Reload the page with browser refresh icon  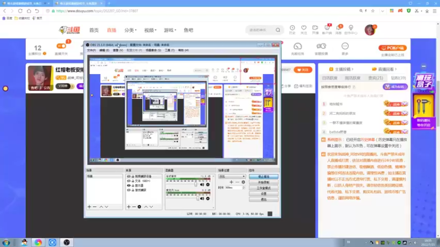(x=20, y=11)
